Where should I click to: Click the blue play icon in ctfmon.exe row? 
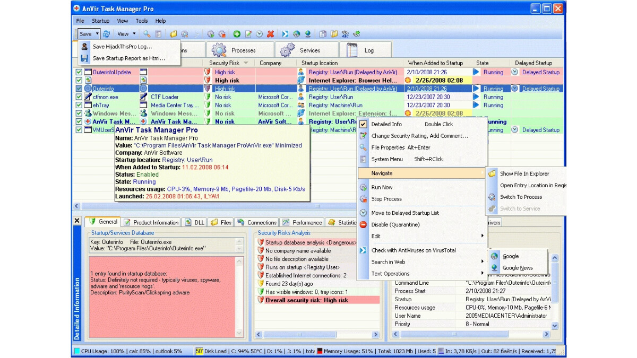click(x=476, y=97)
